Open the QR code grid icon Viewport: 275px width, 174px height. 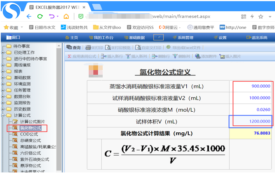243,16
